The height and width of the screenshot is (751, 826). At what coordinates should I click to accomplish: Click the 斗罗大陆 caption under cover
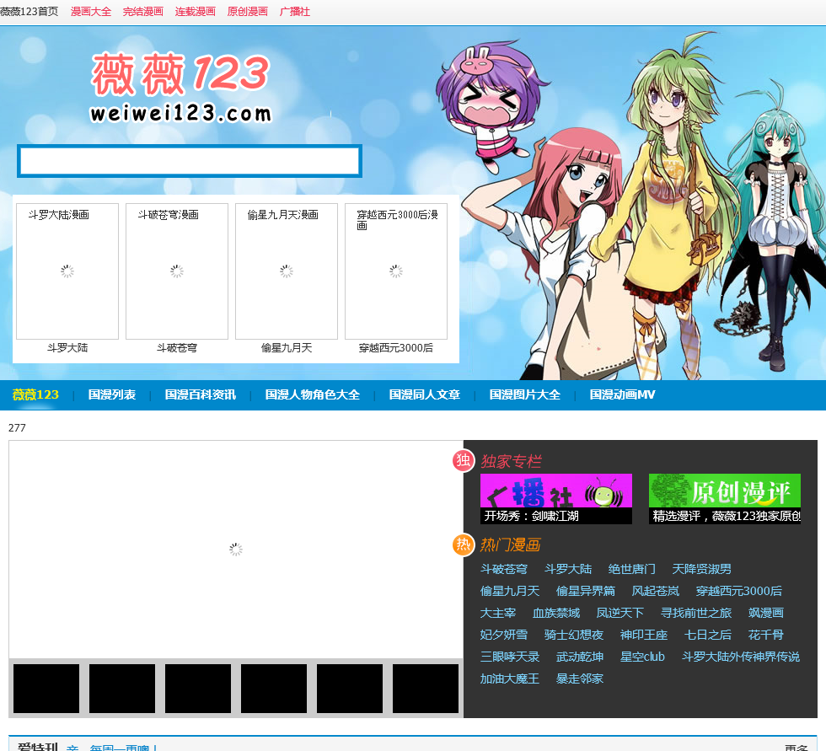pos(67,347)
